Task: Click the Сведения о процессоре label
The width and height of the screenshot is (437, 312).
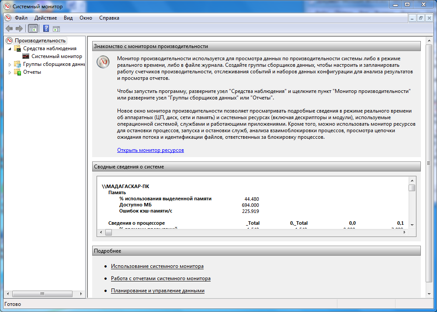Action: click(x=136, y=223)
